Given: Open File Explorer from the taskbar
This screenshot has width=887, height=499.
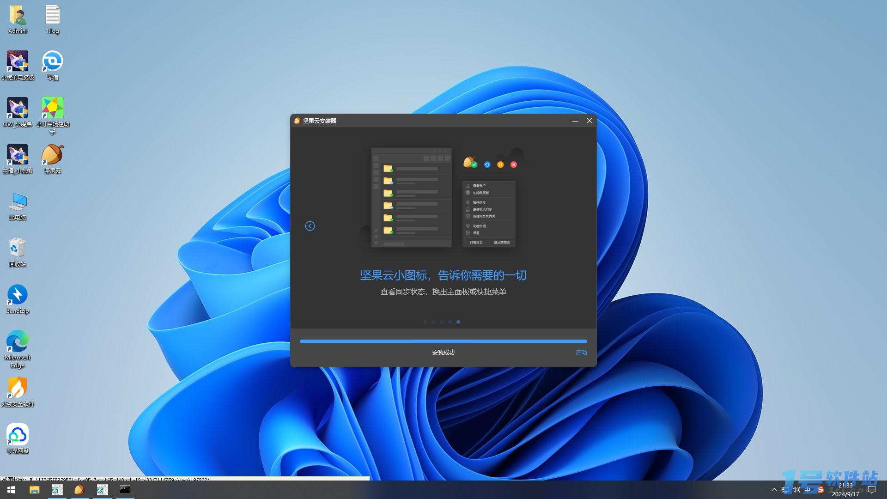Looking at the screenshot, I should coord(34,490).
